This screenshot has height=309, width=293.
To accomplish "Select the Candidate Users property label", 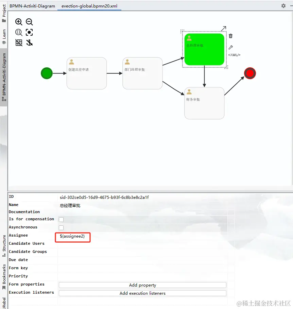I will pyautogui.click(x=27, y=244).
